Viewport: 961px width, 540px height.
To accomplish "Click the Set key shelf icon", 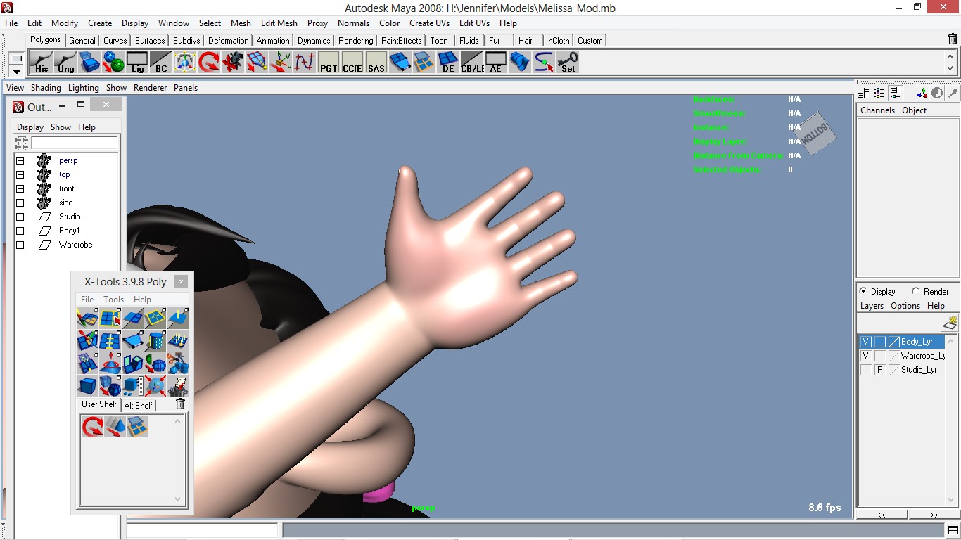I will pyautogui.click(x=568, y=63).
